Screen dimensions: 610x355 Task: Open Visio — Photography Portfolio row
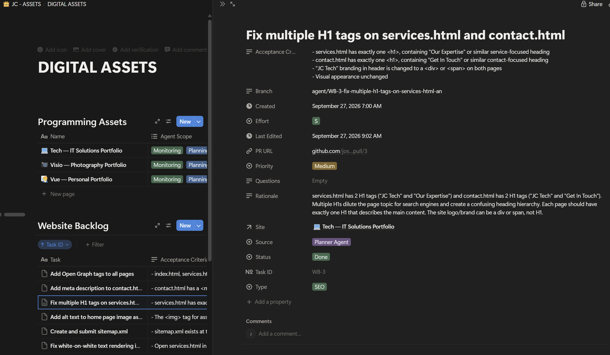[x=88, y=165]
